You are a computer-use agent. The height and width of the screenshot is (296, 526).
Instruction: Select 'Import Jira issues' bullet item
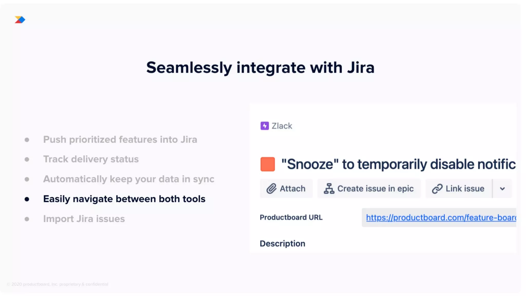(x=84, y=219)
